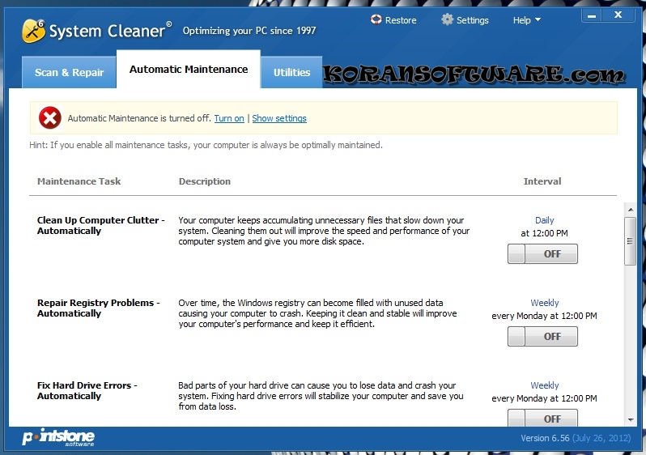Close the System Cleaner window

click(618, 15)
